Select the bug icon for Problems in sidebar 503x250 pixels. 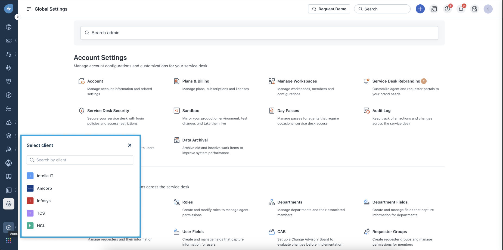tap(8, 68)
